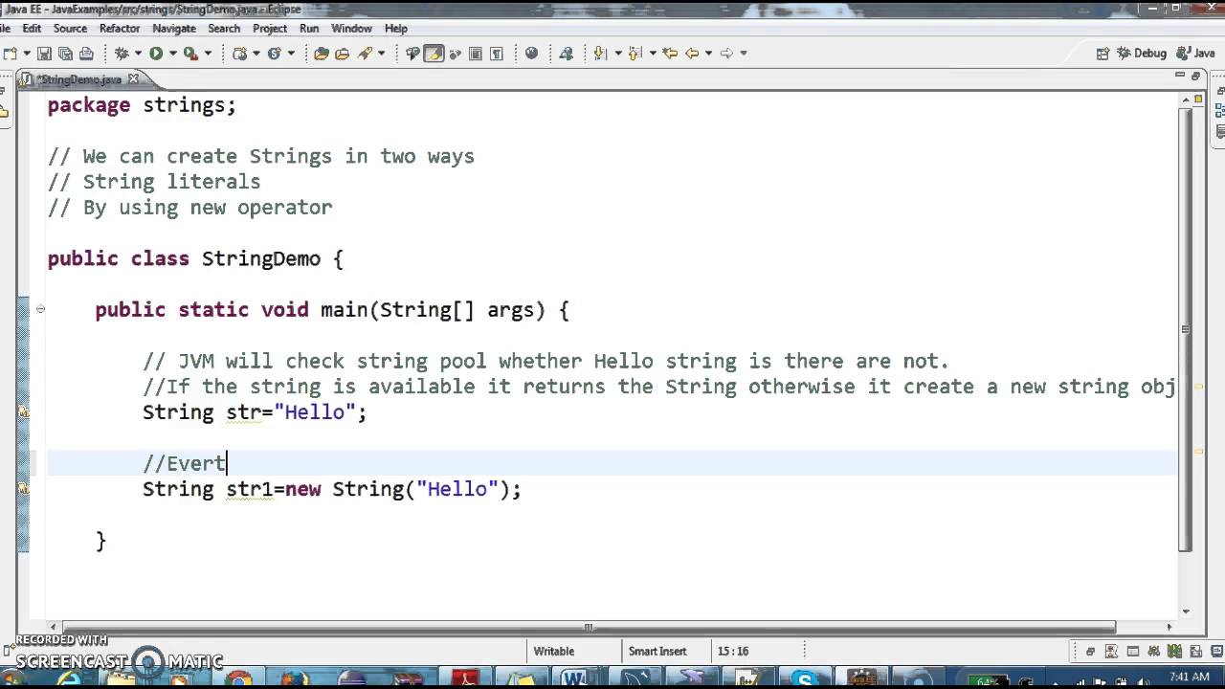Viewport: 1225px width, 689px height.
Task: Maximize the editor area
Action: pos(1196,77)
